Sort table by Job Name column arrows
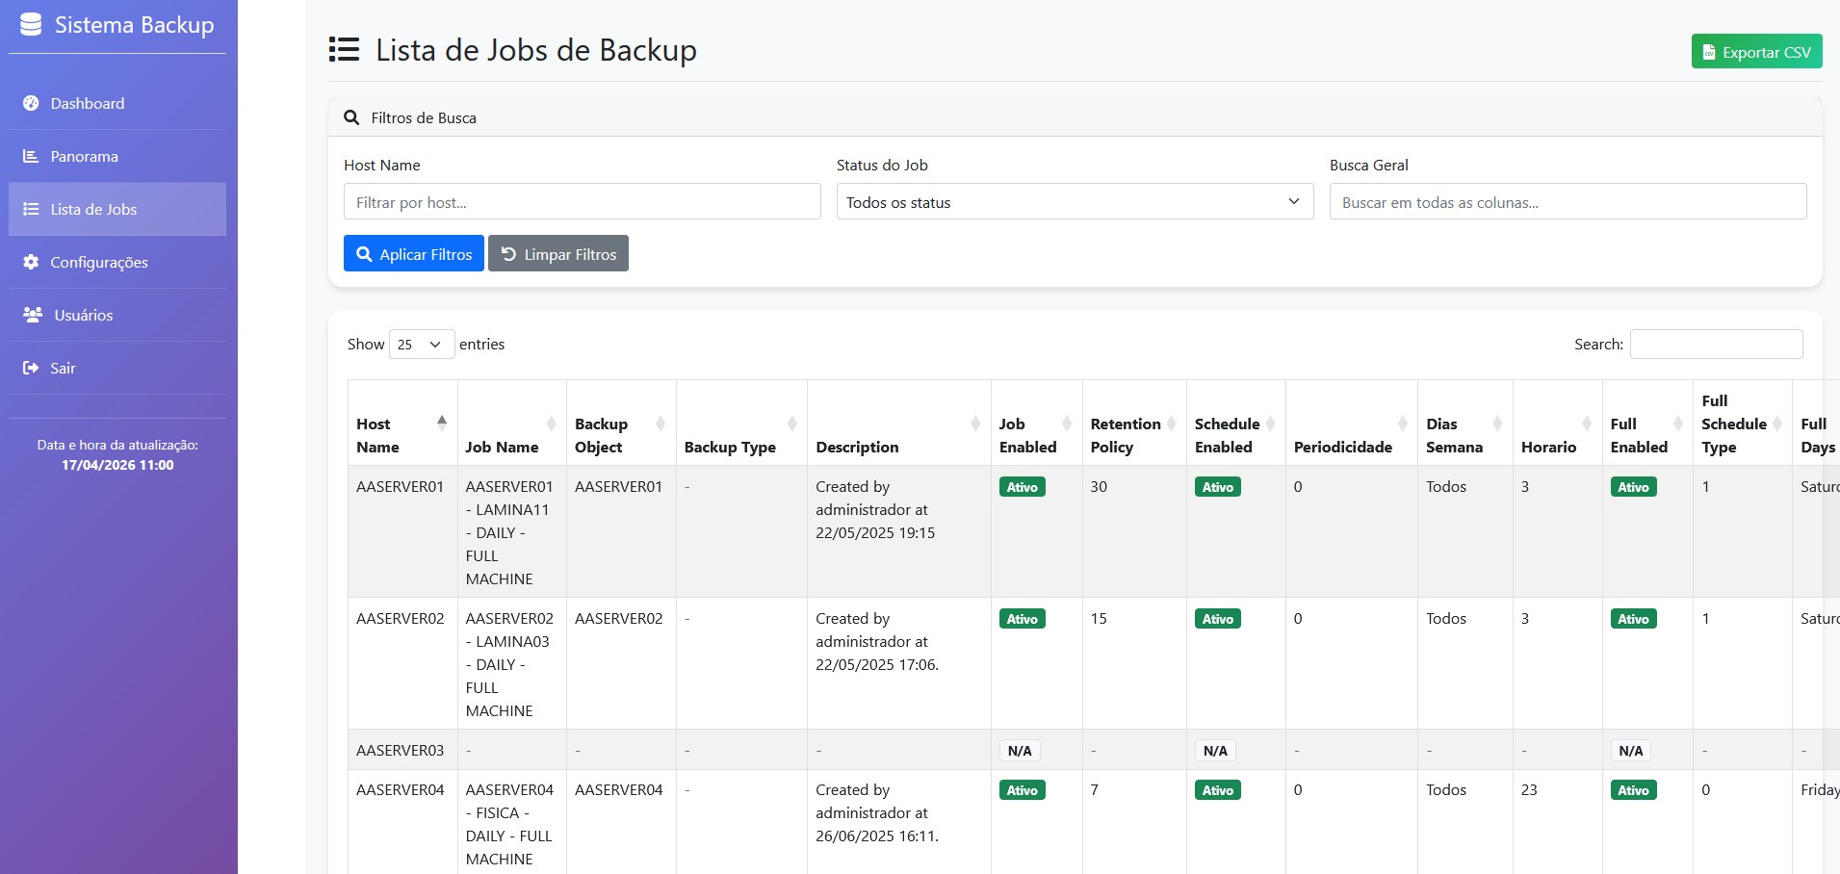The width and height of the screenshot is (1840, 874). click(x=552, y=424)
